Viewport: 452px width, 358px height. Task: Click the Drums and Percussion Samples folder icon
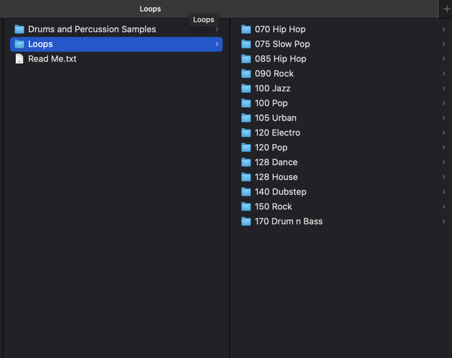coord(19,29)
